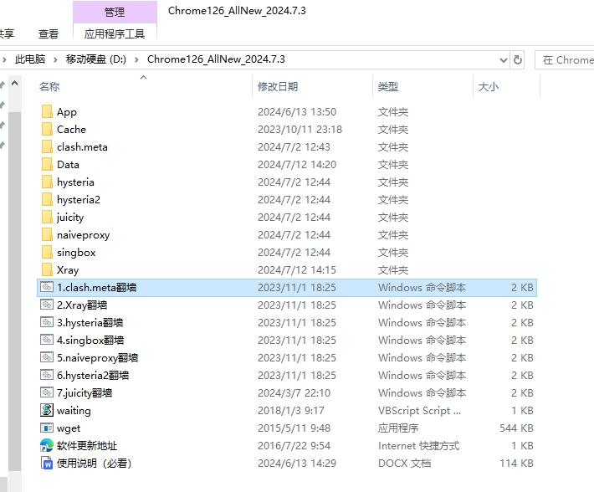Navigate to 此电脑 in the breadcrumb

(30, 59)
